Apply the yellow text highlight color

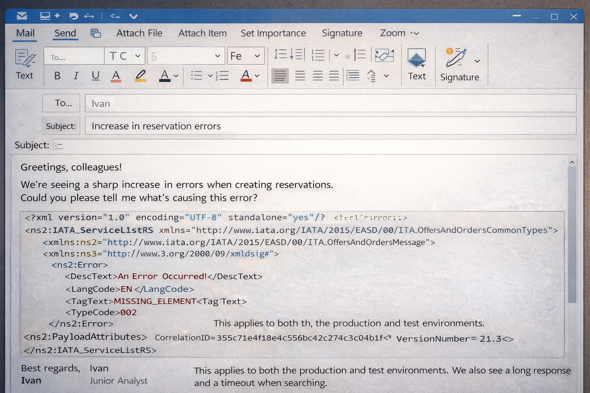141,76
